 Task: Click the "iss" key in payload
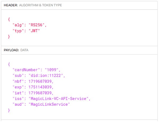[18, 99]
